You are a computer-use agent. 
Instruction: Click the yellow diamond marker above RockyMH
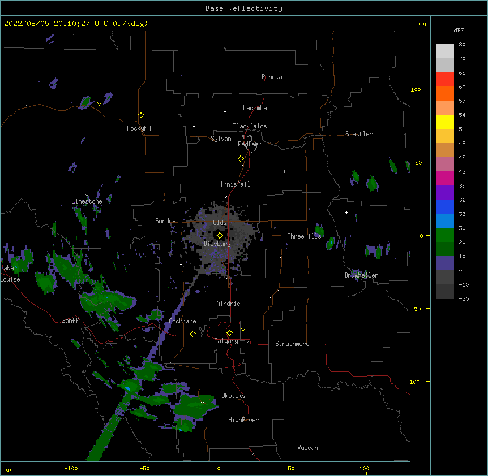point(141,115)
